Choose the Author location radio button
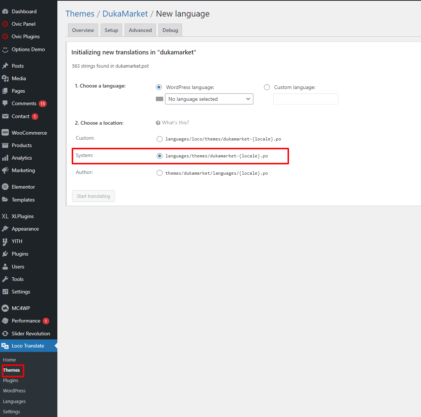The image size is (421, 417). [x=160, y=173]
